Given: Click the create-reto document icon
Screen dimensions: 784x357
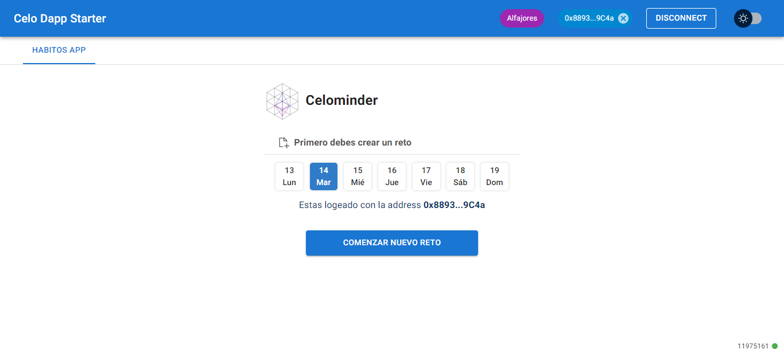Looking at the screenshot, I should [x=283, y=142].
